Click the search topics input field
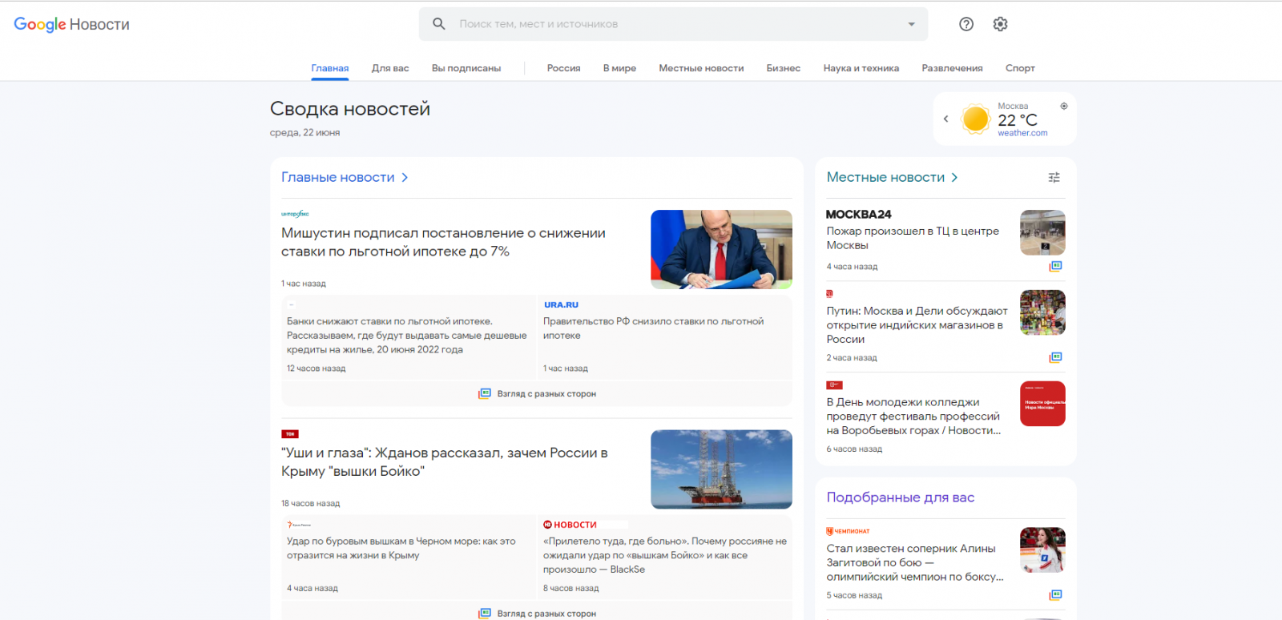The image size is (1282, 620). 673,24
